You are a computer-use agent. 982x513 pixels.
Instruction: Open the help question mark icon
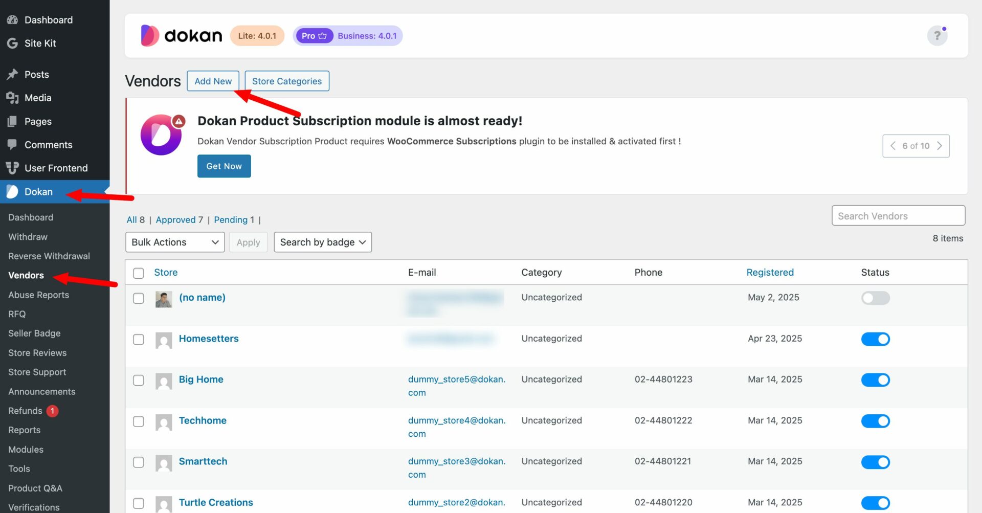(937, 35)
